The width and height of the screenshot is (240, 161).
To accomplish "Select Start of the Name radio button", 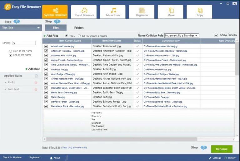I will [10, 51].
